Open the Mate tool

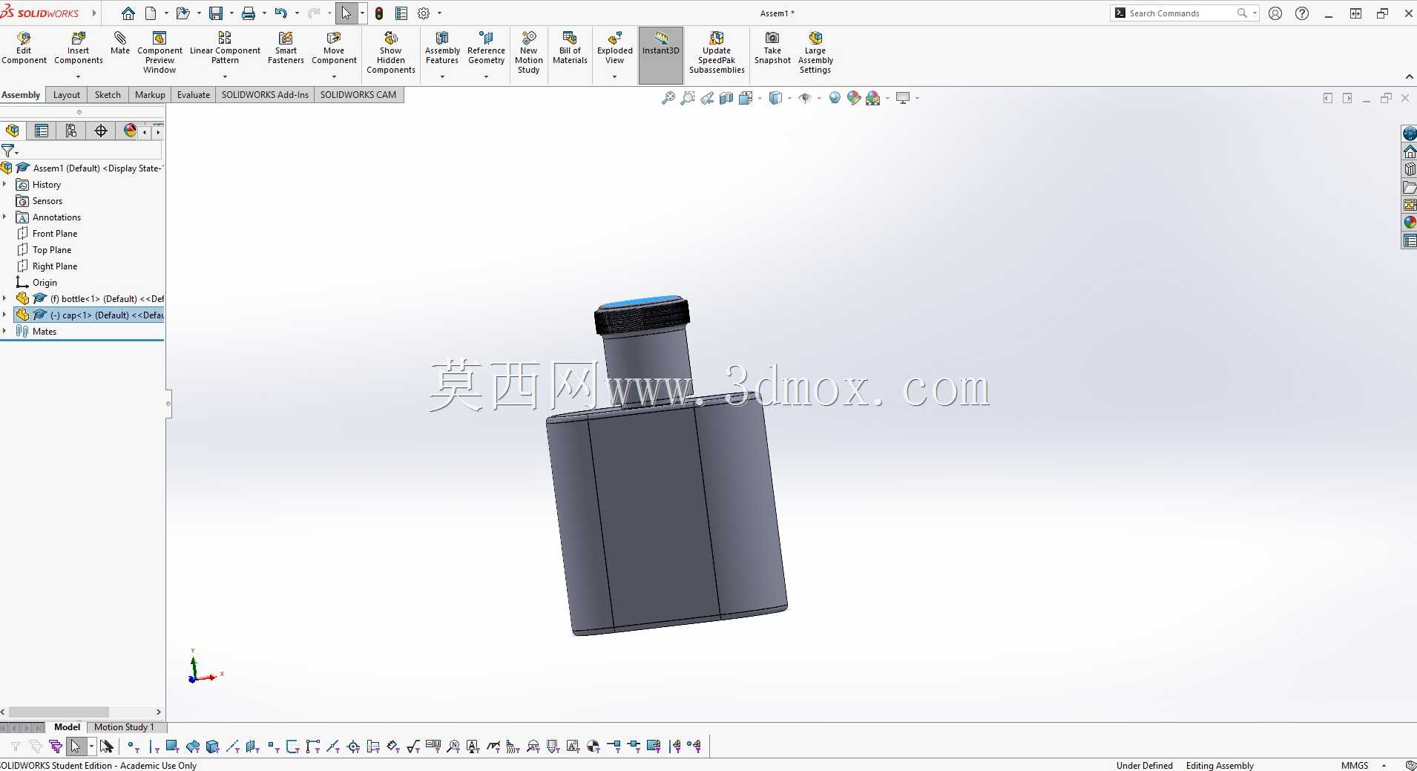tap(119, 43)
